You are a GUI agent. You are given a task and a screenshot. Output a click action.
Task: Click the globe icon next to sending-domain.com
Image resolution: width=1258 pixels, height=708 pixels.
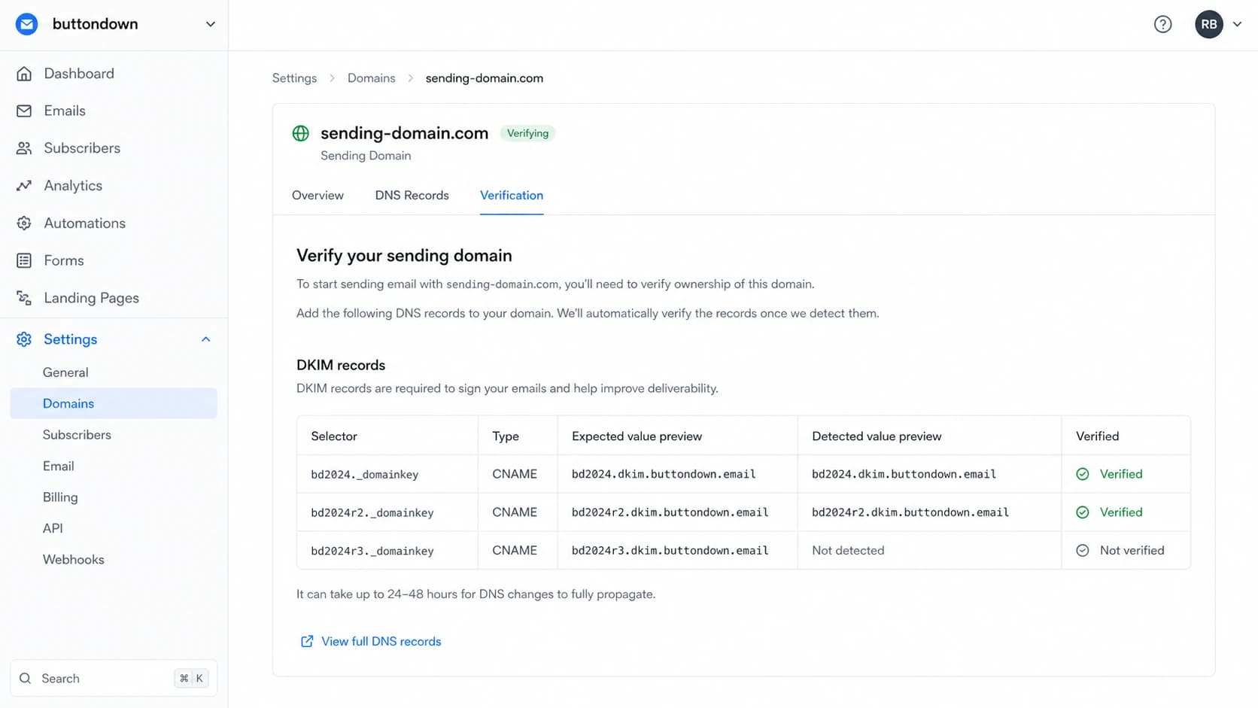[300, 133]
